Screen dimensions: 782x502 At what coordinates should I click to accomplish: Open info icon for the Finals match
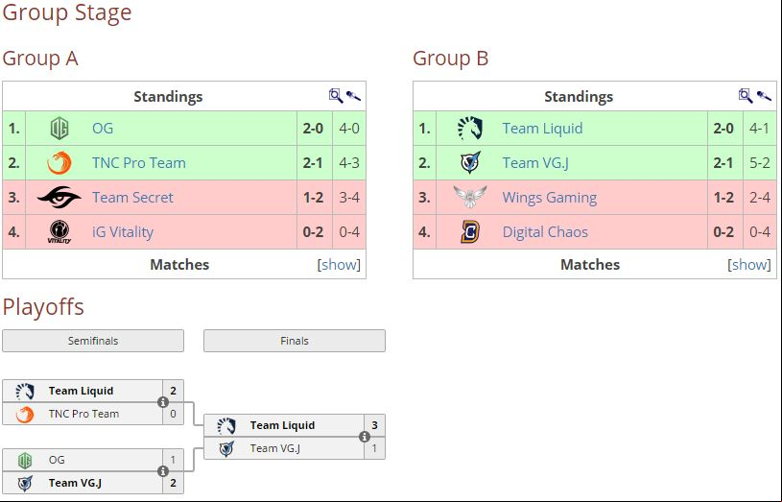(365, 437)
